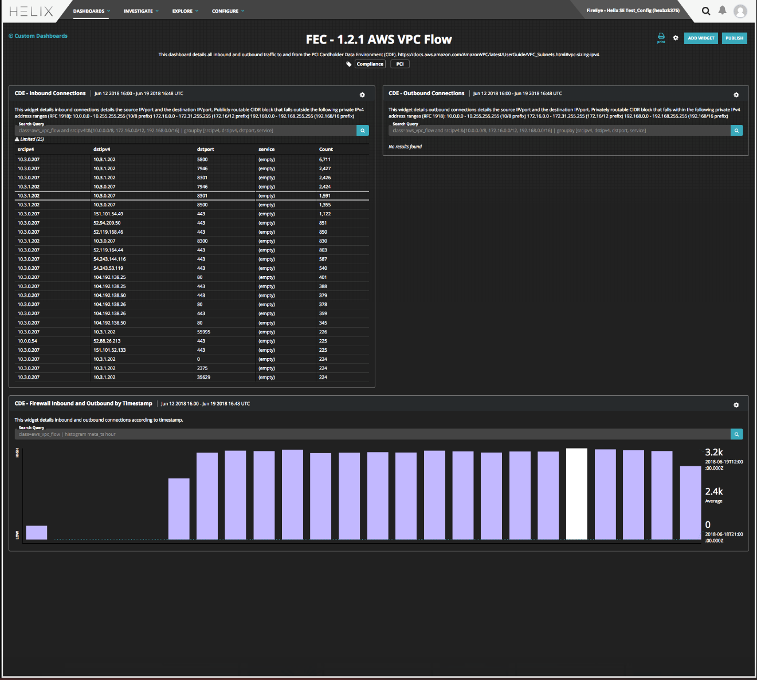Expand the Explore menu
This screenshot has width=757, height=680.
click(185, 11)
